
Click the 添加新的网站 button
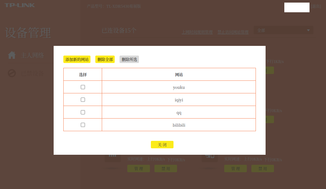pyautogui.click(x=77, y=59)
